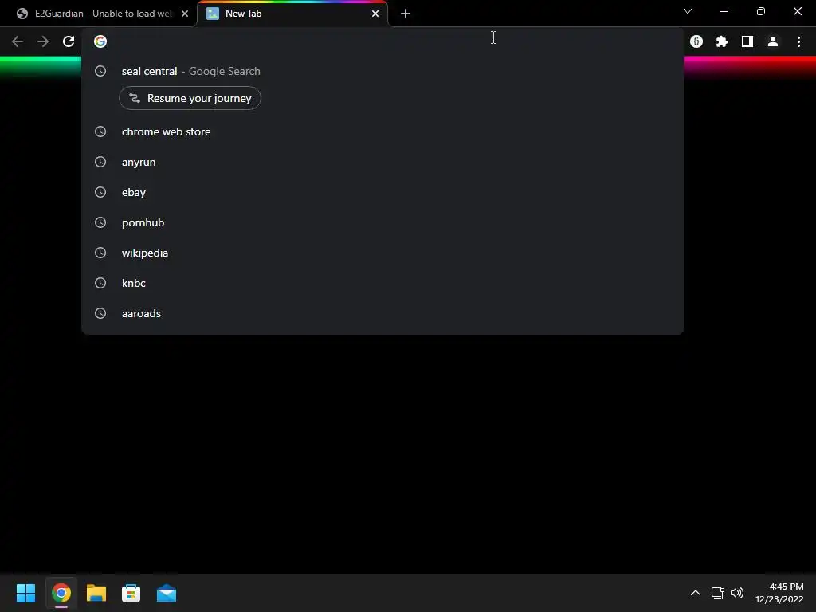Select the 'knbc' history suggestion
Screen dimensions: 816x612
[x=382, y=283]
